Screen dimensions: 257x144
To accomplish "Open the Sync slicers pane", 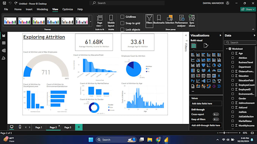I will point(192,21).
